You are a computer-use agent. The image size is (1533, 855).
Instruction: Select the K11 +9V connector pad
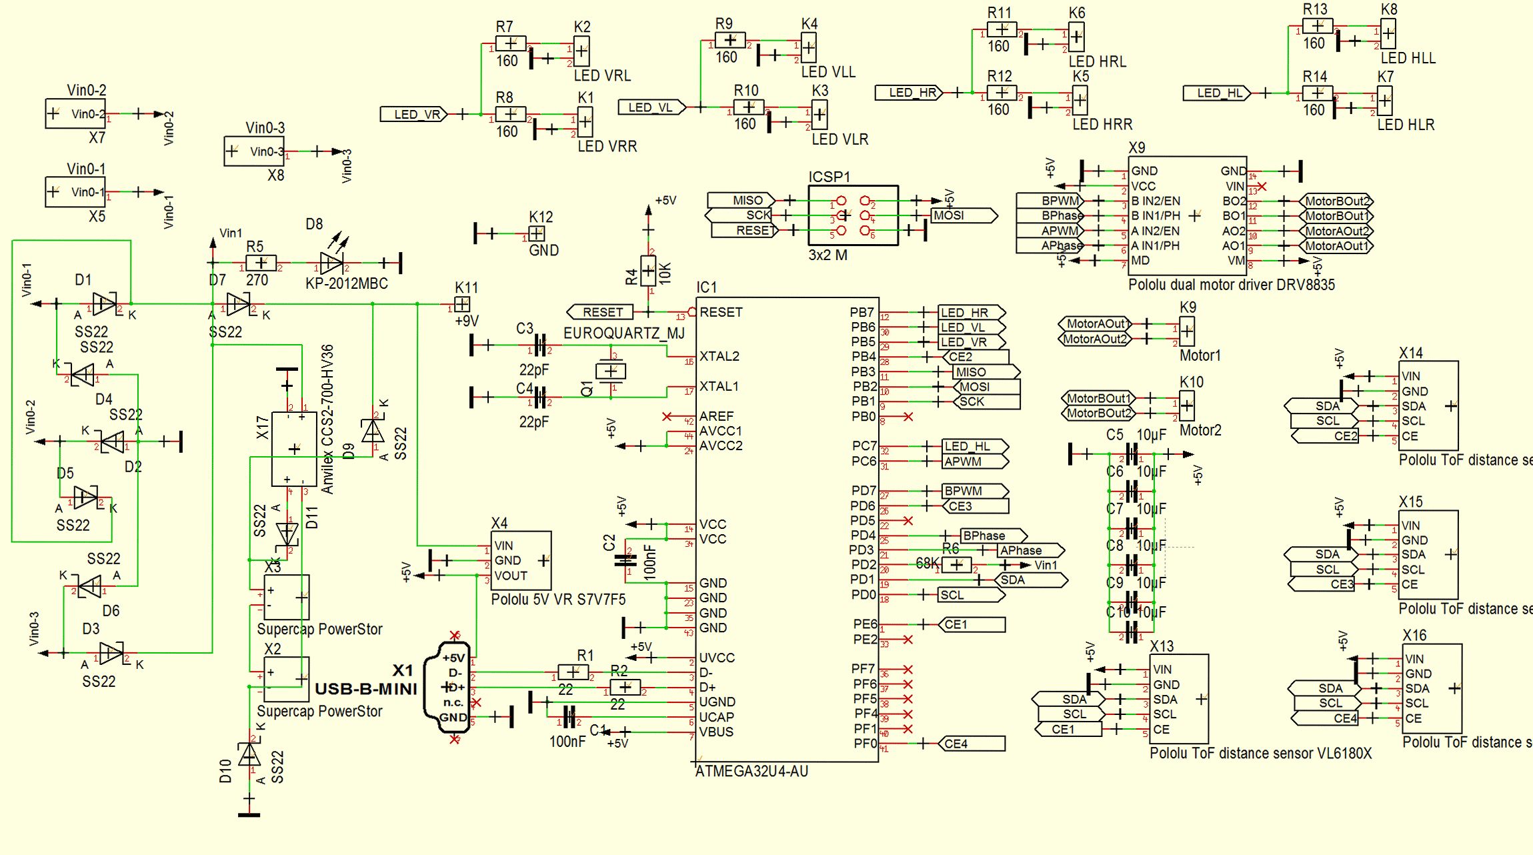462,304
